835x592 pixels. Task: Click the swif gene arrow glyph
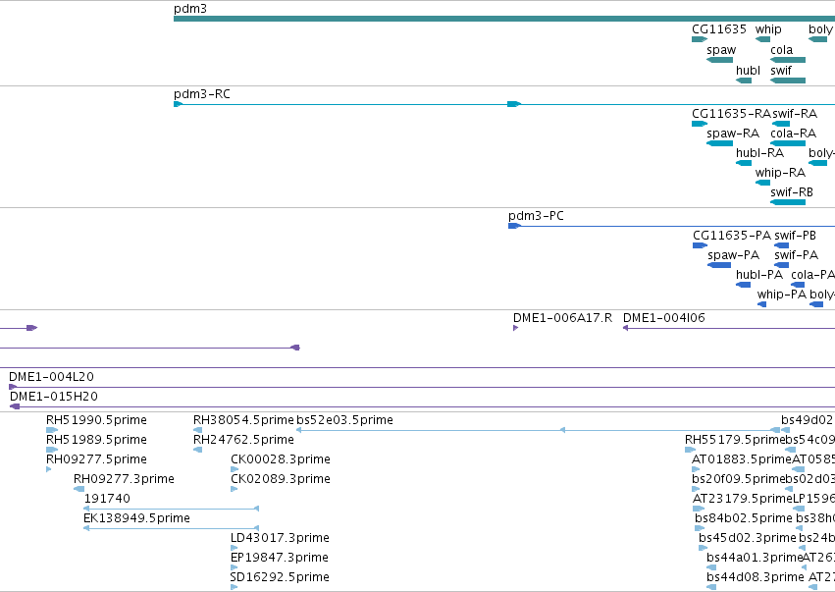(x=788, y=81)
